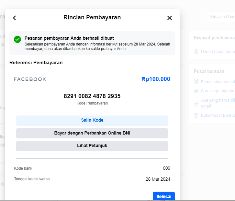
Task: Click bank code value 009
Action: coord(166,168)
